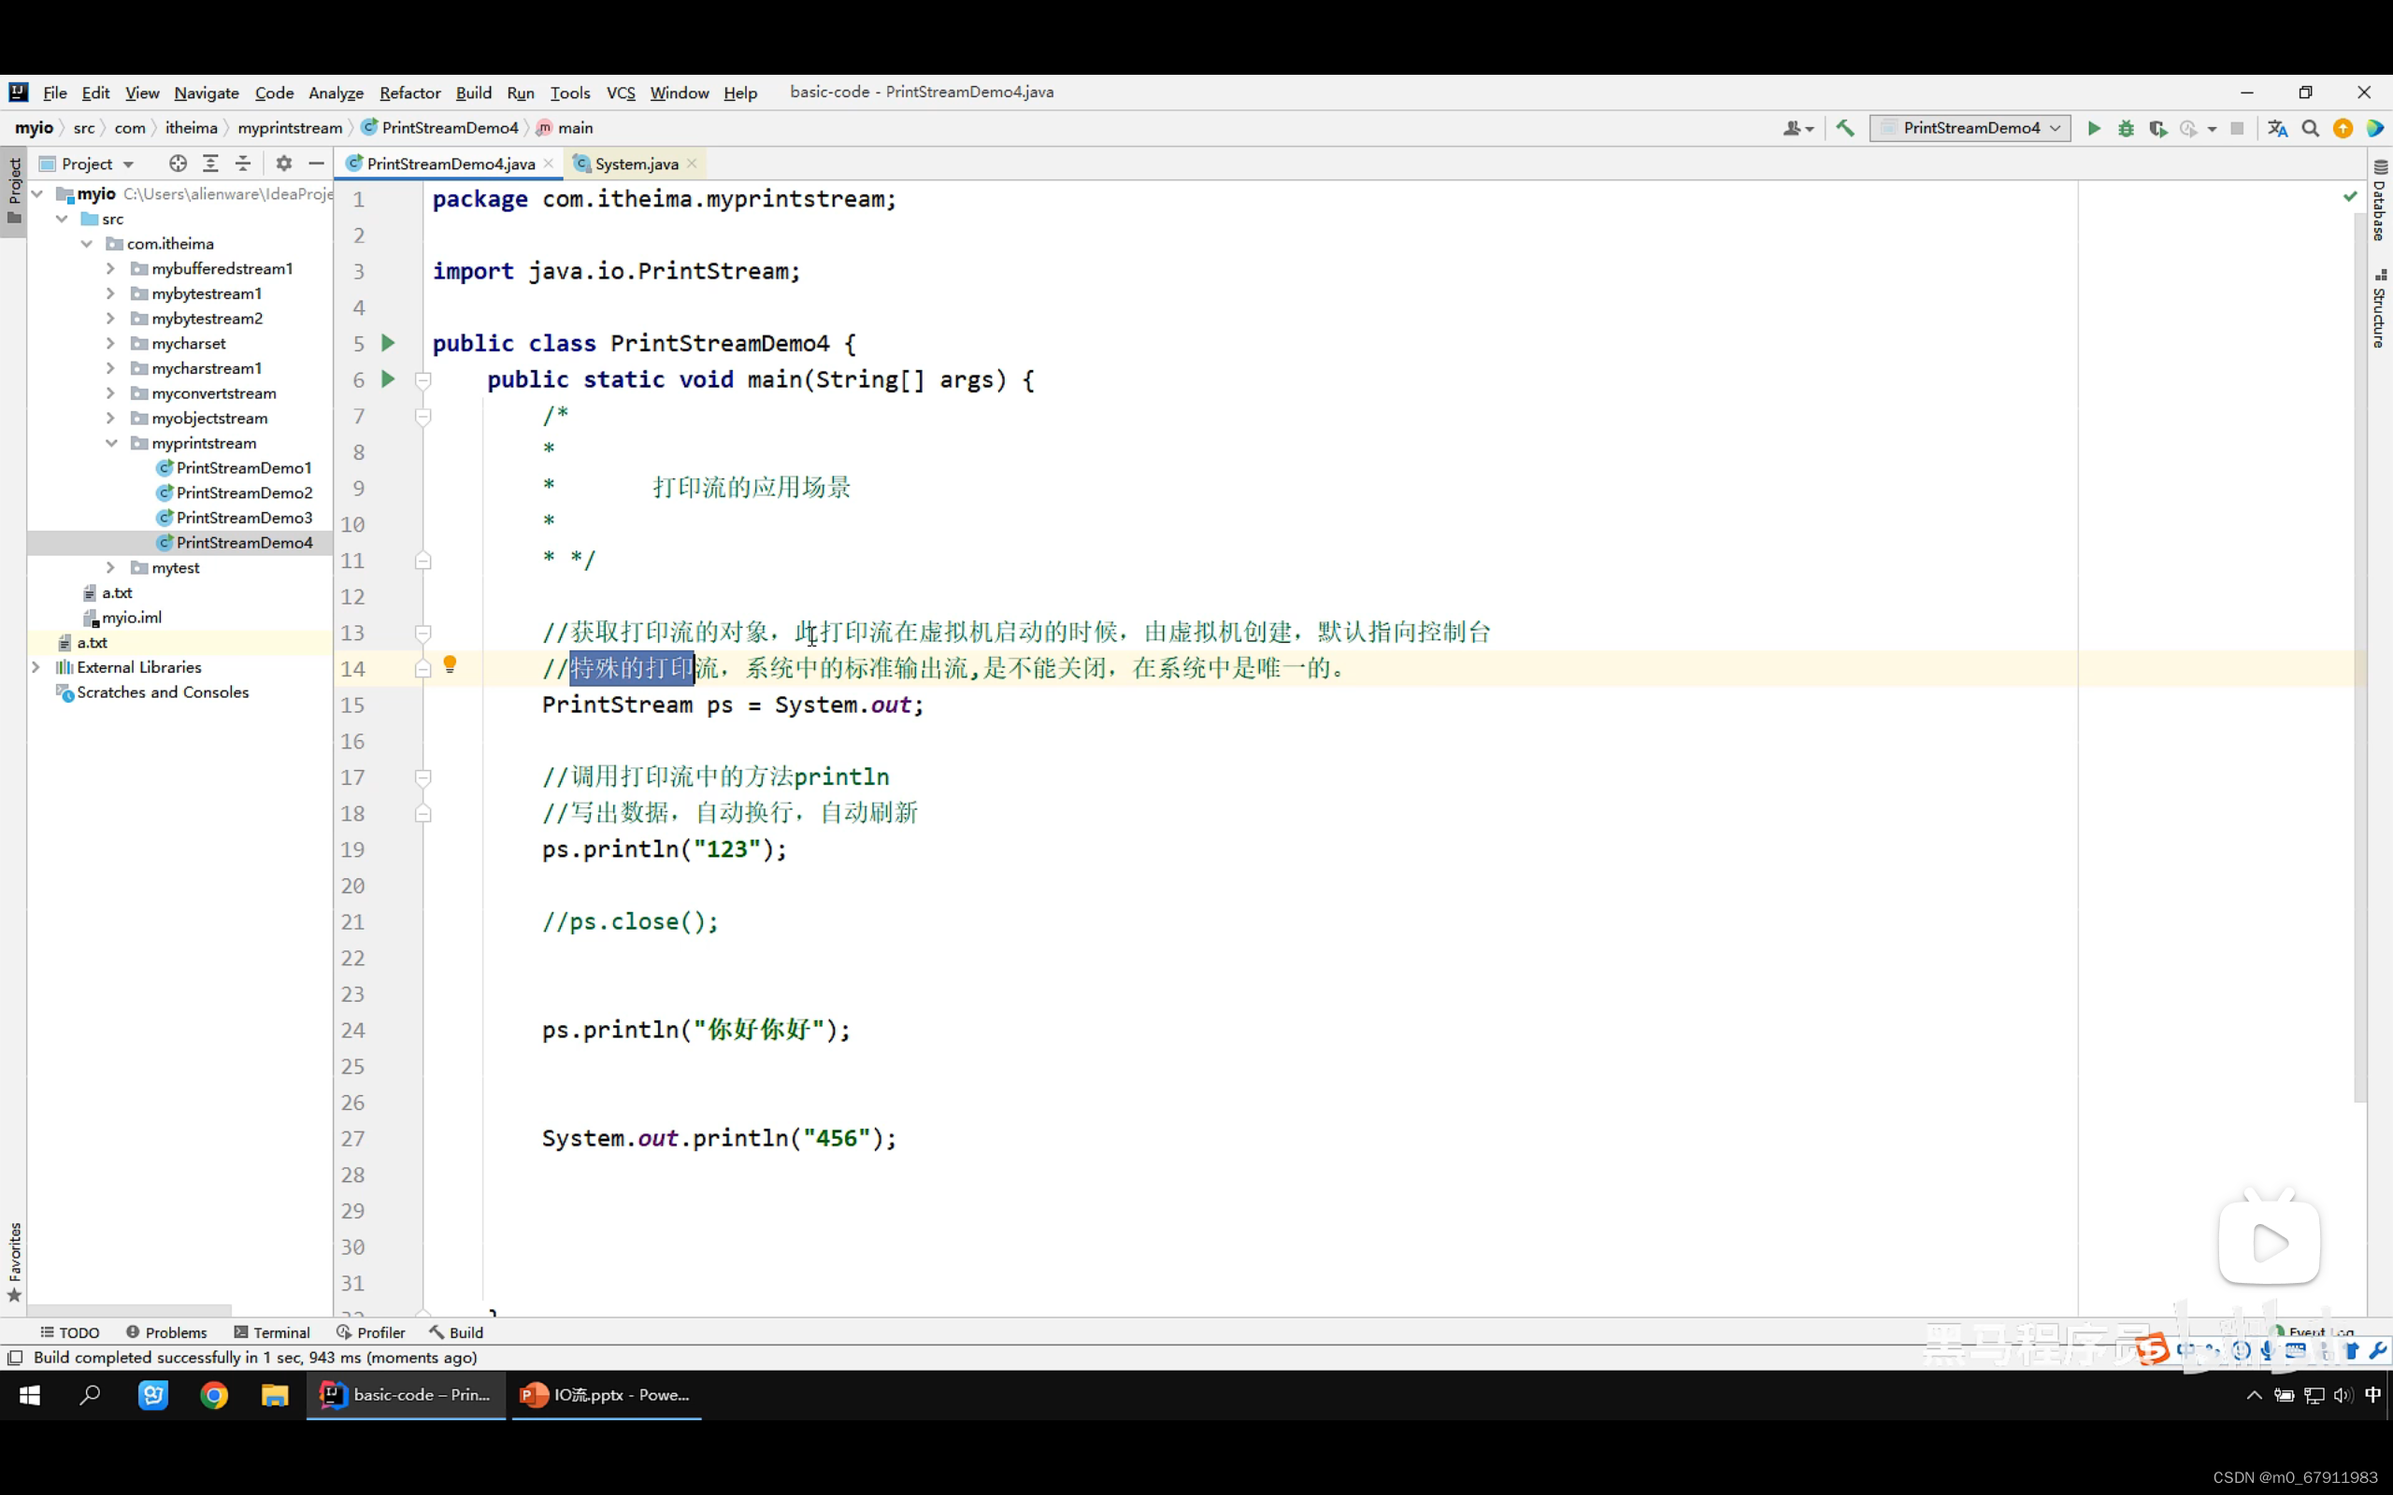Open the PrintStreamDemo4 run configuration dropdown
2393x1495 pixels.
[1970, 129]
